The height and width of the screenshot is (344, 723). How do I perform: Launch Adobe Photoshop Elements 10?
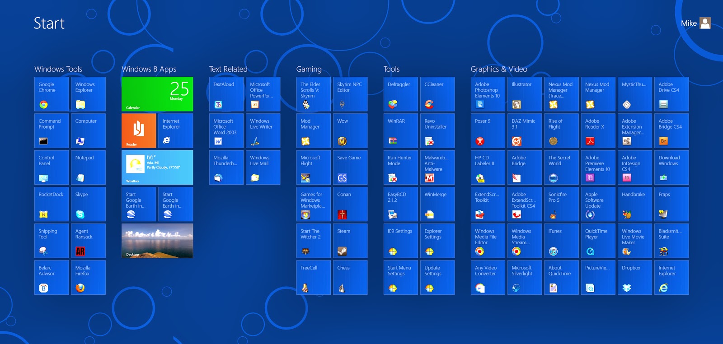coord(488,94)
